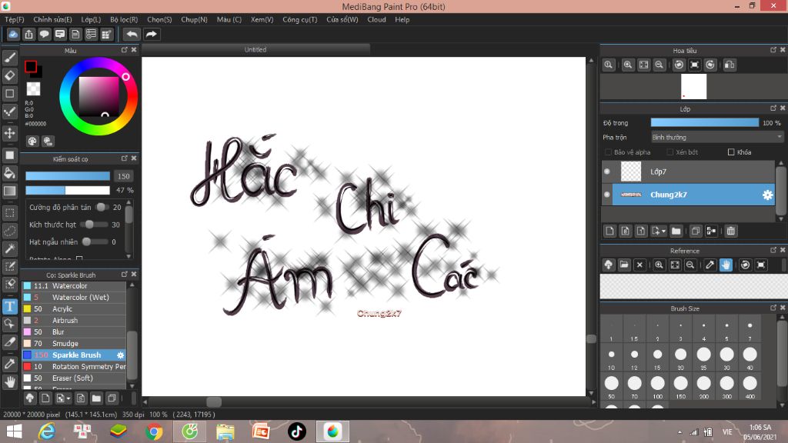Pick the Watercolor (Wet) brush
788x443 pixels.
[x=74, y=298]
